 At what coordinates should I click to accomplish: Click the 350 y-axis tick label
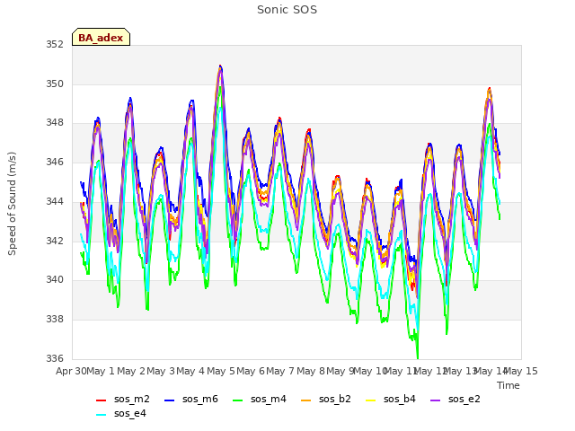pos(54,84)
